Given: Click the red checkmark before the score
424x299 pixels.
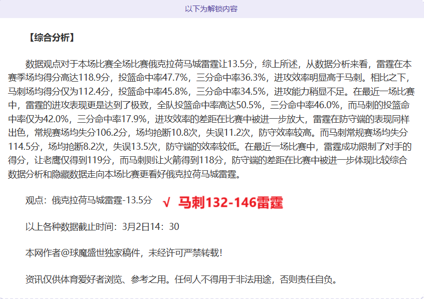Looking at the screenshot, I should point(166,202).
